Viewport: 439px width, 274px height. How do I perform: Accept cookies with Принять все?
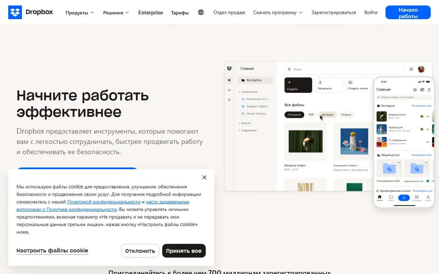click(x=184, y=251)
